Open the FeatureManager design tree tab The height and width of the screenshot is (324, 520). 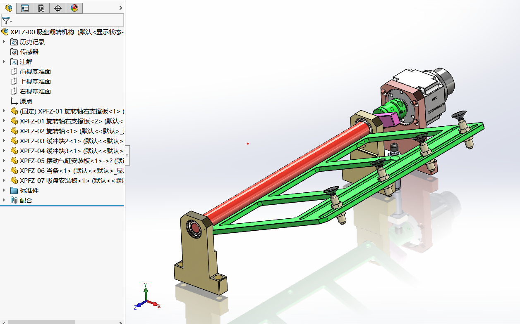point(8,8)
